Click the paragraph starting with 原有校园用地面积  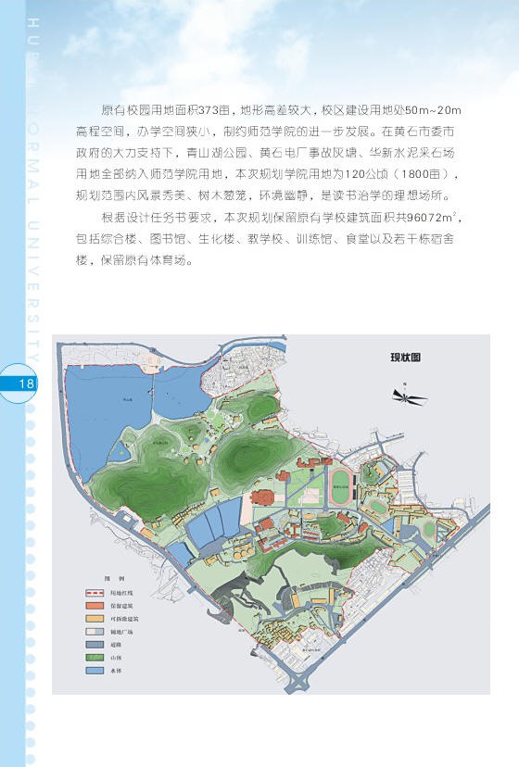(x=269, y=153)
